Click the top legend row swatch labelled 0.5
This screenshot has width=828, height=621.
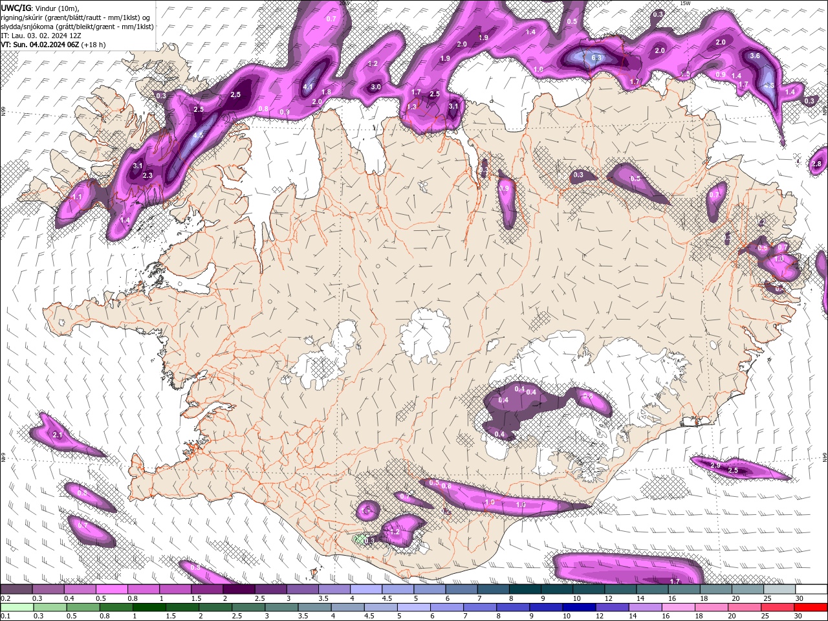click(111, 589)
